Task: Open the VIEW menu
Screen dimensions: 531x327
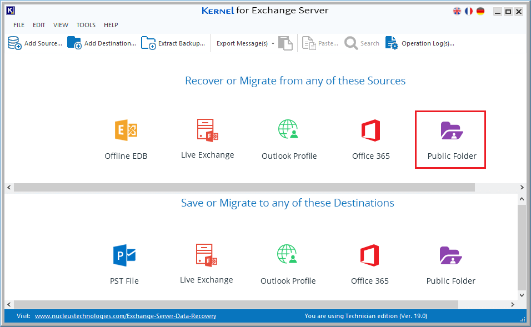Action: click(x=61, y=25)
